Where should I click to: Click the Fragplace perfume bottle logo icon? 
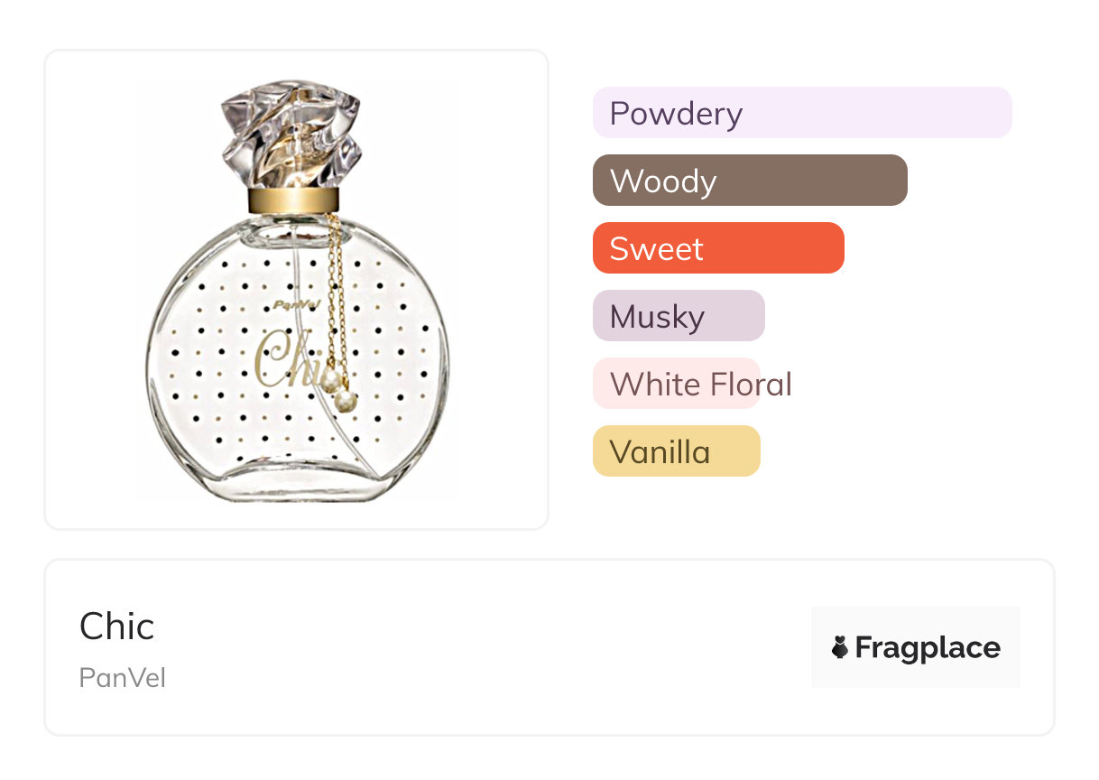(x=840, y=647)
